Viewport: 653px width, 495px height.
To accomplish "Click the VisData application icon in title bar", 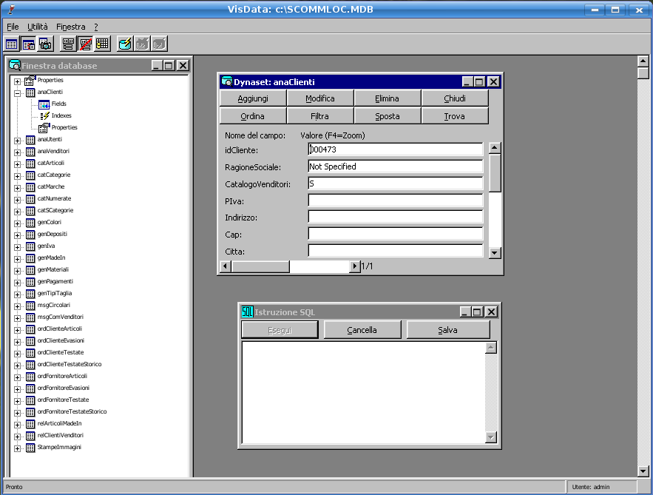I will [x=12, y=9].
